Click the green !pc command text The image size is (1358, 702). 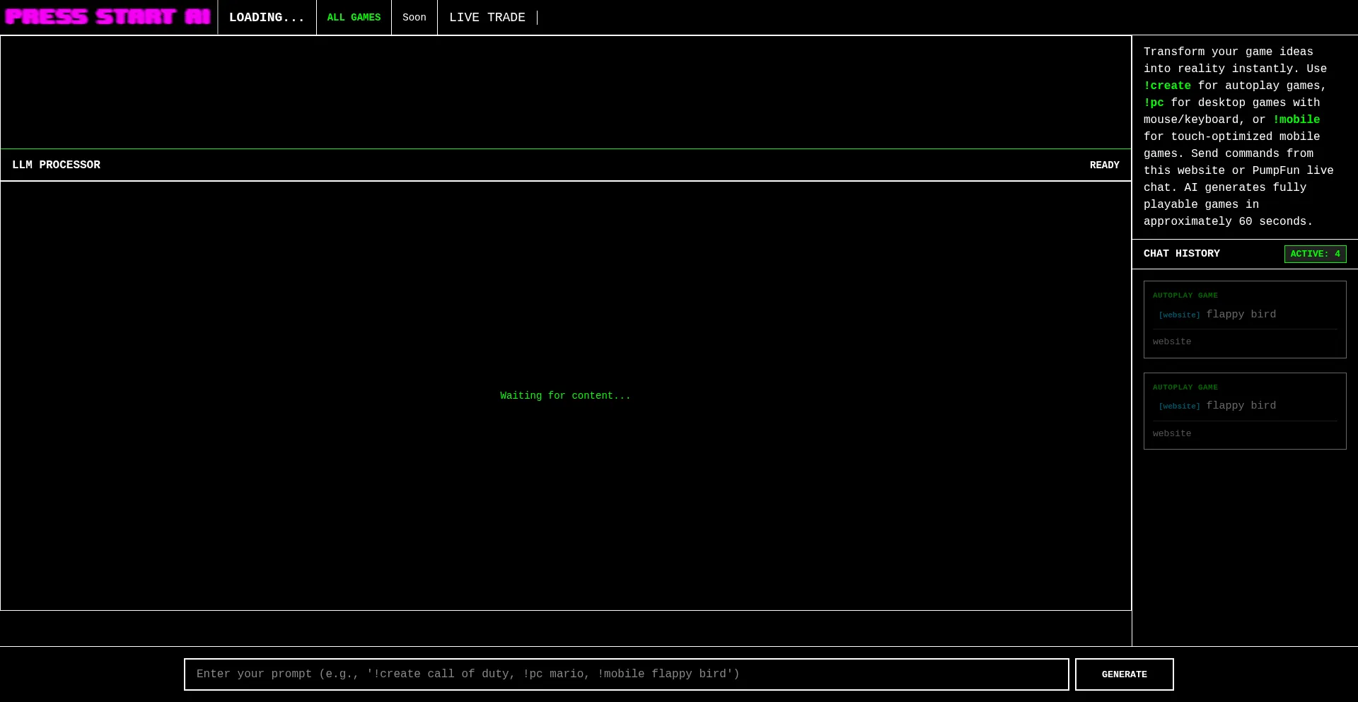coord(1154,103)
